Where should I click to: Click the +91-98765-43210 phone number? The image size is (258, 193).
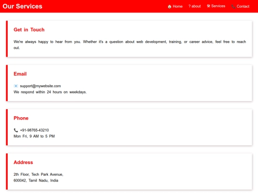click(34, 130)
